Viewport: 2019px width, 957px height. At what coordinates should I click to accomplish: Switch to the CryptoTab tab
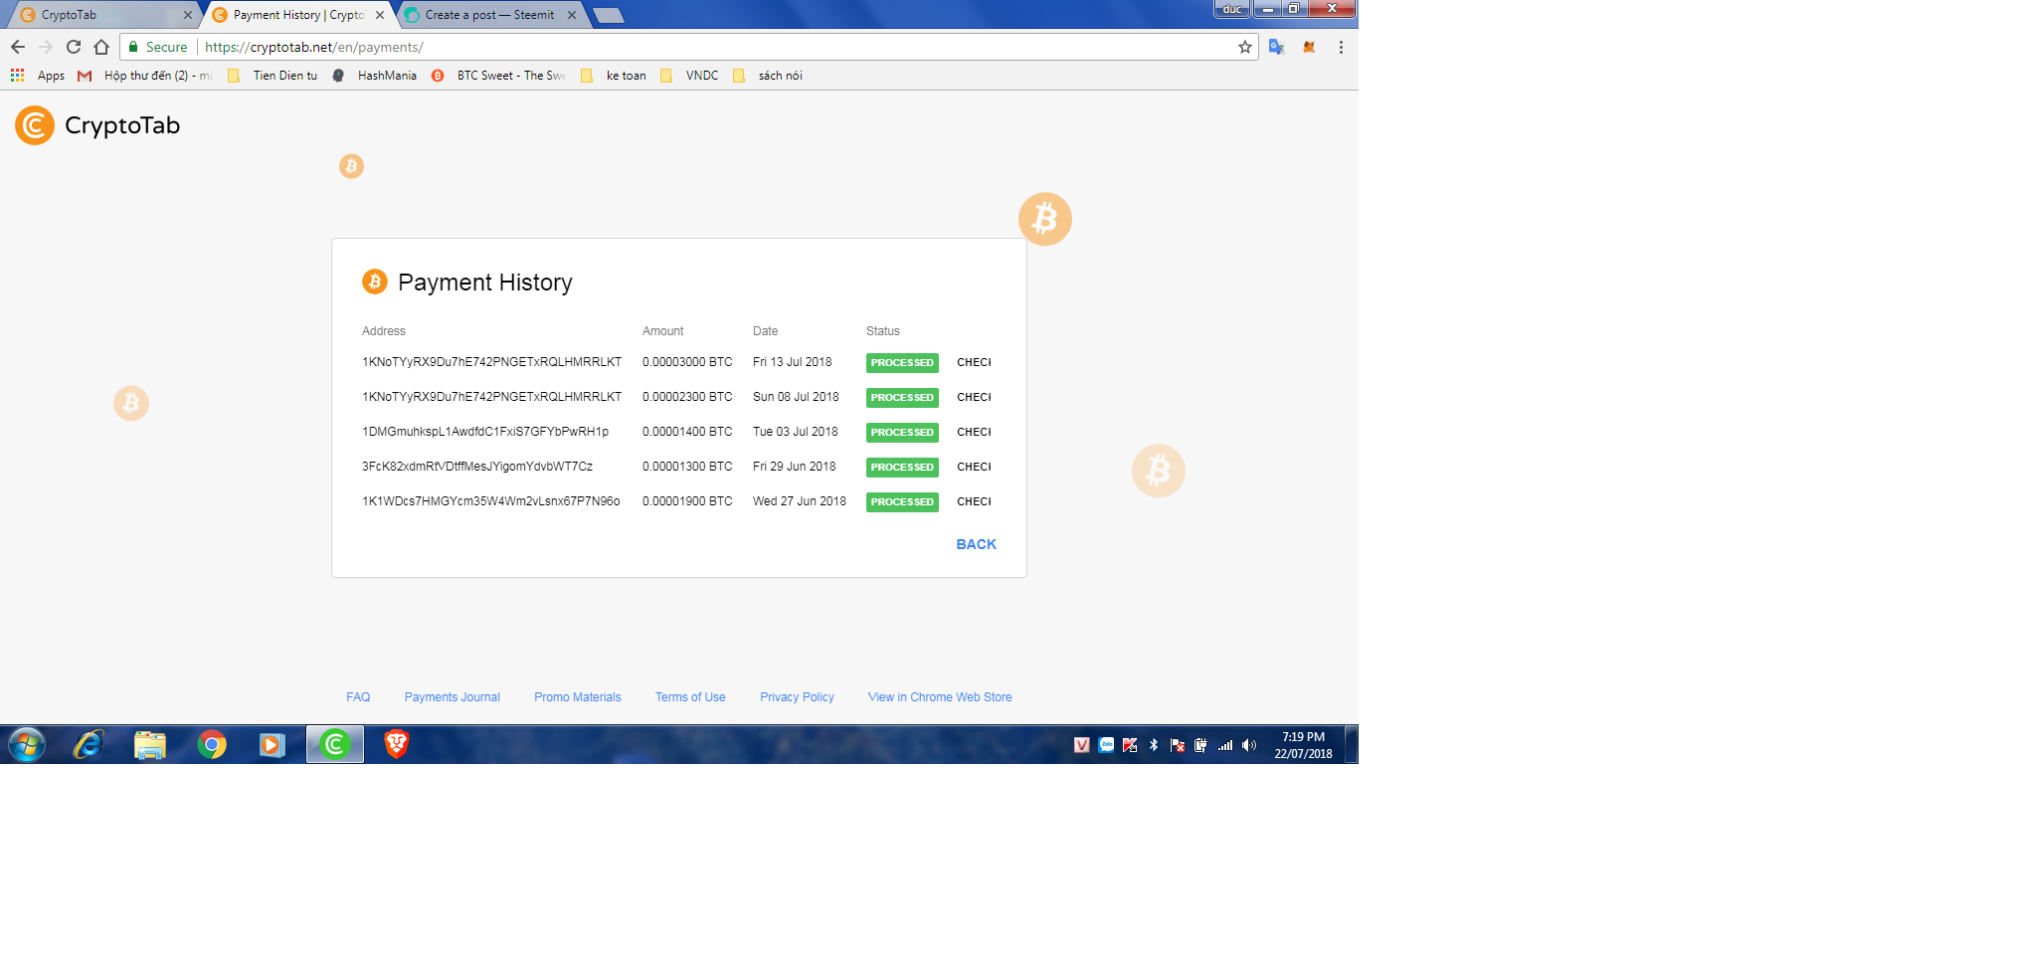pyautogui.click(x=104, y=15)
